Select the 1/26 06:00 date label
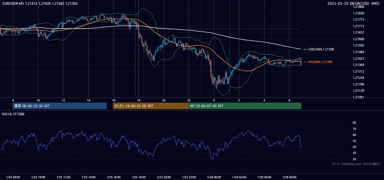This screenshot has width=384, height=180. pos(289,177)
